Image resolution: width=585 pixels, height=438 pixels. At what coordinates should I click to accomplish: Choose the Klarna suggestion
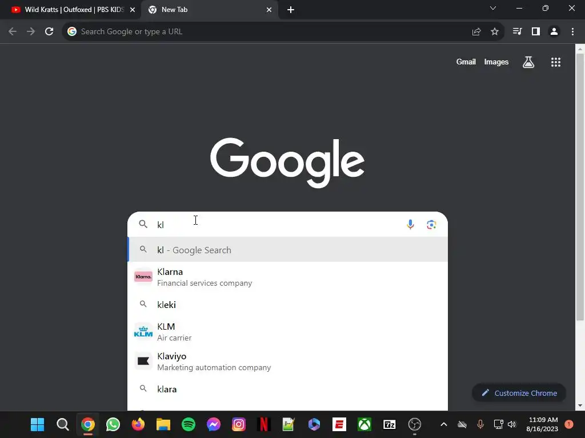click(288, 277)
